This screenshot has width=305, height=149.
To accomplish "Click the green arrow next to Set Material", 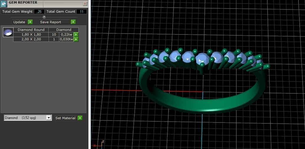I will (x=80, y=118).
